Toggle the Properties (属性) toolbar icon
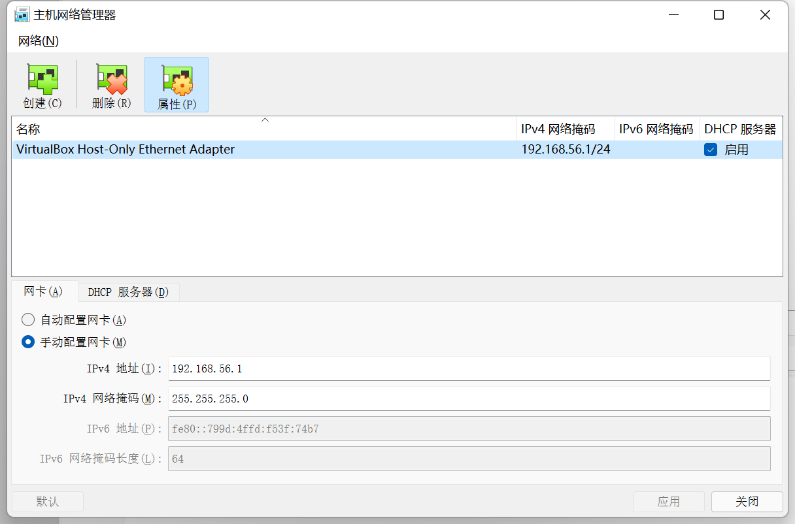This screenshot has width=795, height=524. point(177,85)
